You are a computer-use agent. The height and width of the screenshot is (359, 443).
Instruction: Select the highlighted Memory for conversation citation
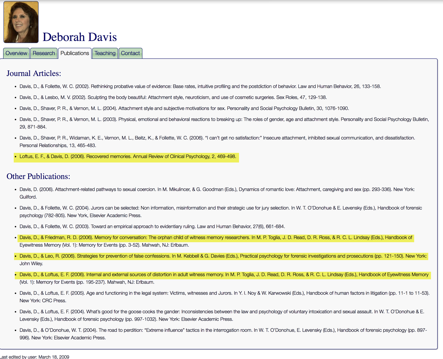(216, 238)
